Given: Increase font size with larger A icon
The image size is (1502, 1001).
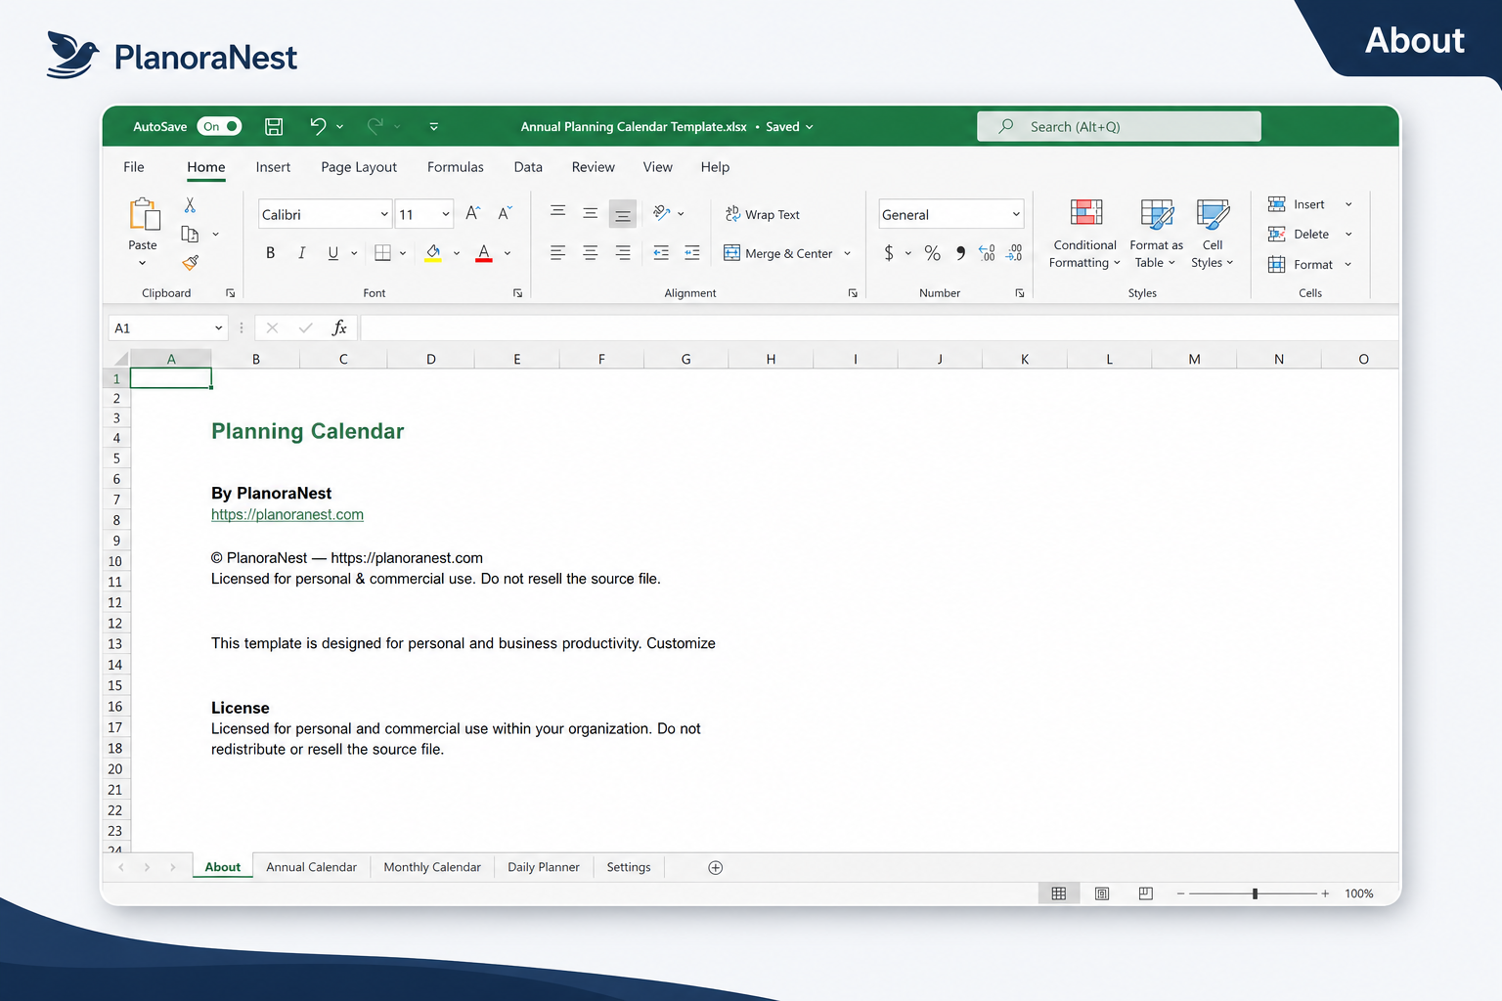Looking at the screenshot, I should [x=472, y=213].
